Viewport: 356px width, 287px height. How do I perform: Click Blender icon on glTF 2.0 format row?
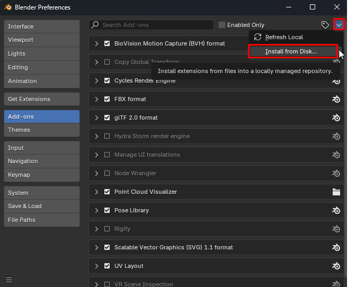tap(336, 118)
